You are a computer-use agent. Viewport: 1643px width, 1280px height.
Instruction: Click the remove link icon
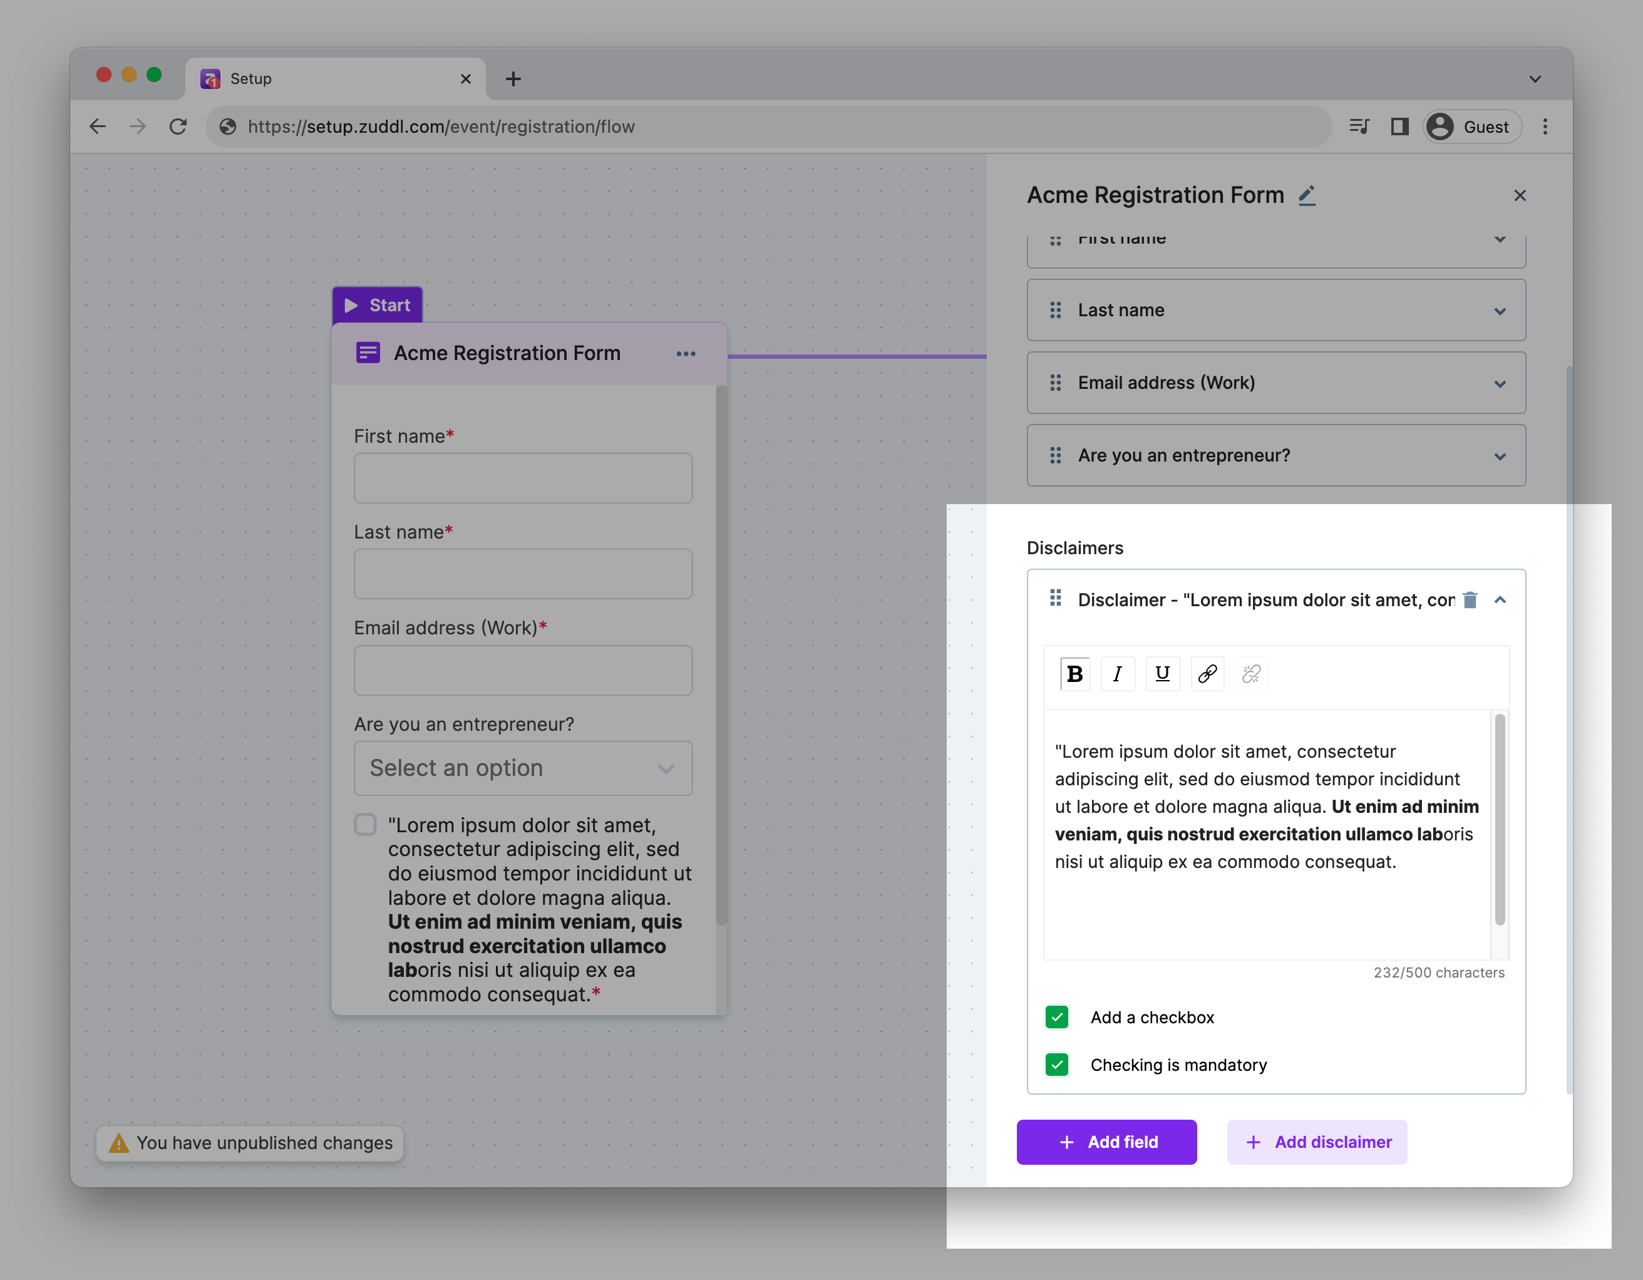pyautogui.click(x=1251, y=673)
